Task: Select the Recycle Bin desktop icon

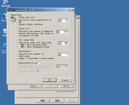Action: click(5, 32)
